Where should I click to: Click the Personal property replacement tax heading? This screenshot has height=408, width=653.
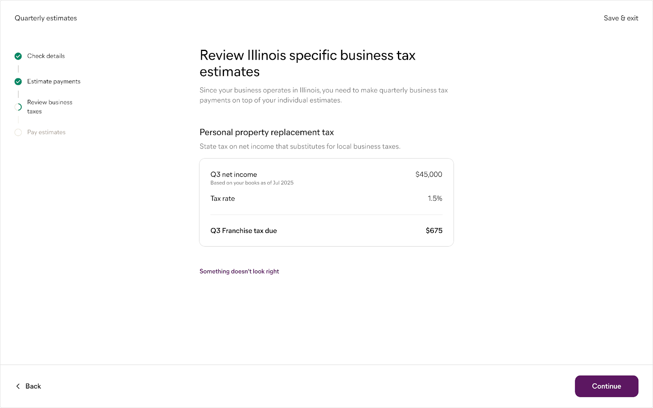point(267,132)
